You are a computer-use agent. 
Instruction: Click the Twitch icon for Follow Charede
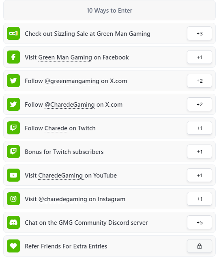(x=13, y=128)
